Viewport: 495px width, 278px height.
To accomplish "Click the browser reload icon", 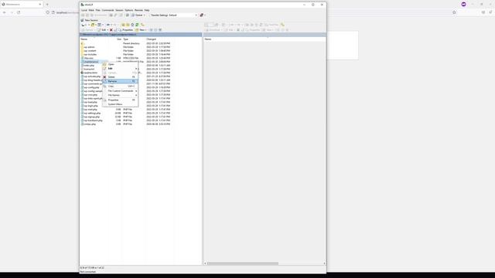I will 19,12.
